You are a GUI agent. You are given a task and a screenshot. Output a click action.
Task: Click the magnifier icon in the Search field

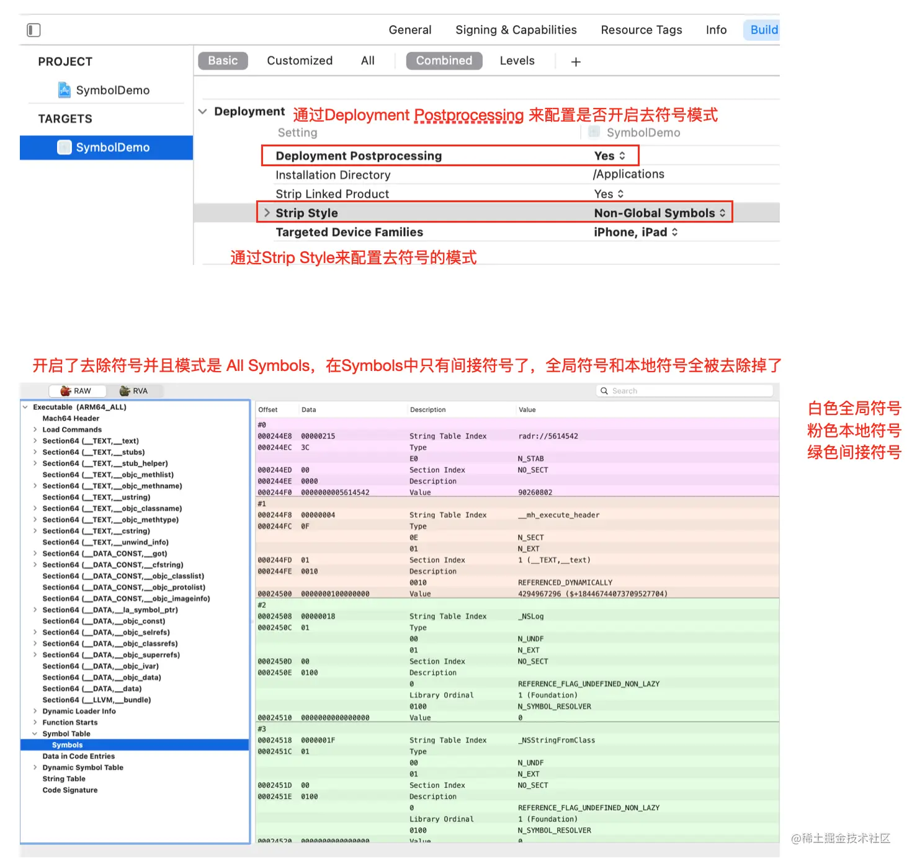pos(604,390)
